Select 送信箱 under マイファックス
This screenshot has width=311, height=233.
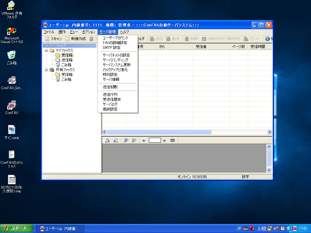coord(67,60)
